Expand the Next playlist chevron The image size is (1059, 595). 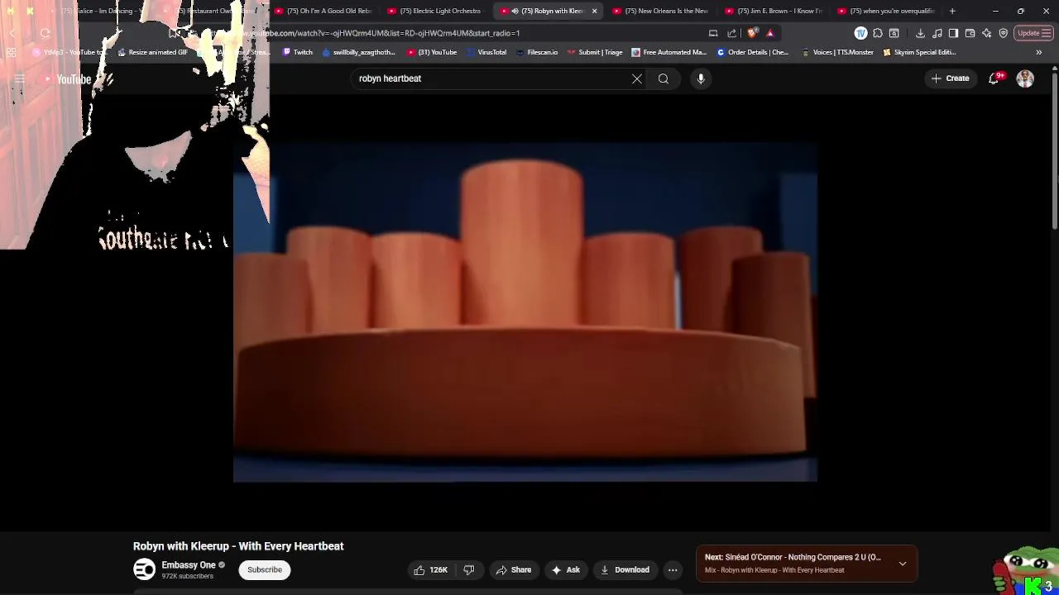903,564
